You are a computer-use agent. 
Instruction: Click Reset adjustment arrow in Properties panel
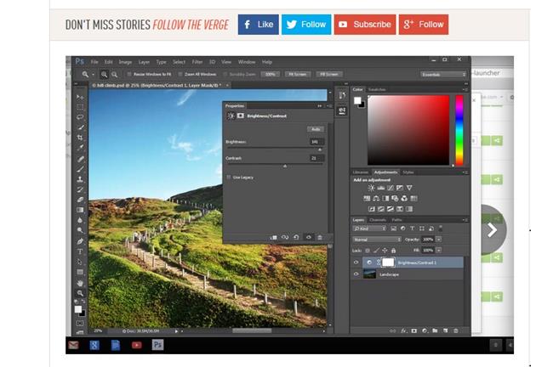tap(296, 237)
